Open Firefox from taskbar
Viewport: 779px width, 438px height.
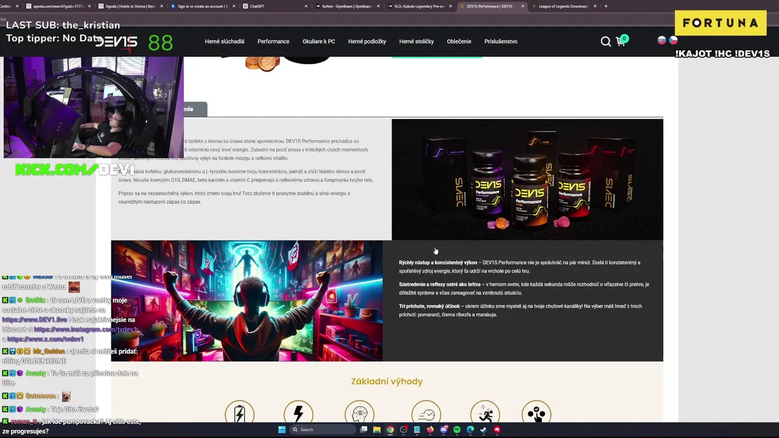point(430,429)
